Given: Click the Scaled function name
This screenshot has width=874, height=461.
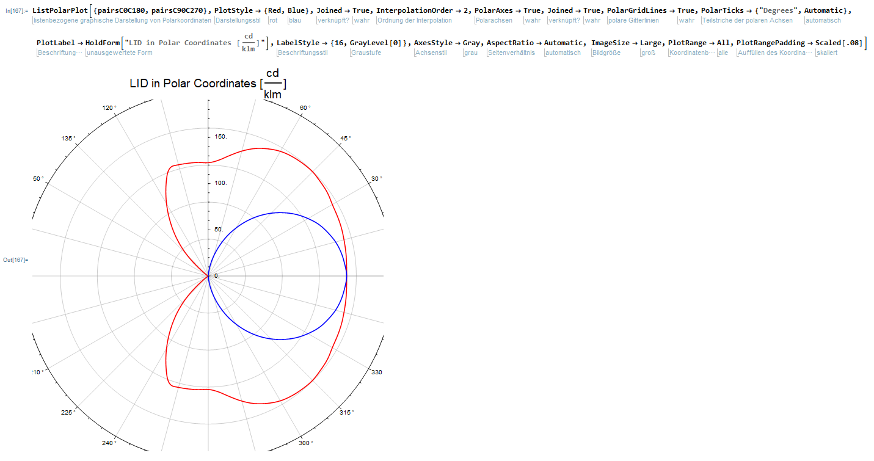Looking at the screenshot, I should tap(828, 43).
